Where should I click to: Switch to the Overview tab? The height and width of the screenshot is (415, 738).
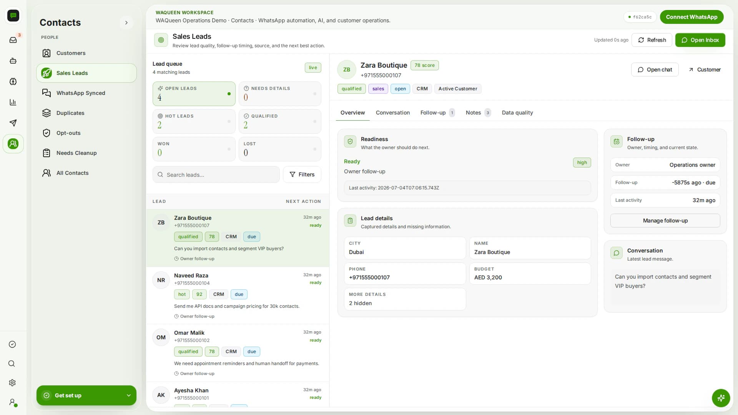(352, 113)
